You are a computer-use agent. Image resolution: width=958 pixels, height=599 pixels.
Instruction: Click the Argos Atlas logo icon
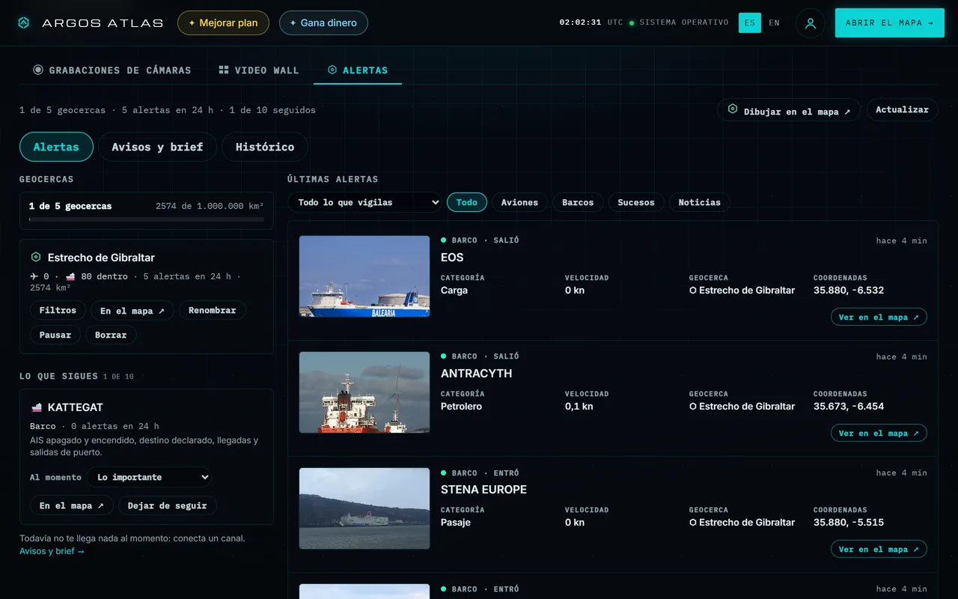24,23
